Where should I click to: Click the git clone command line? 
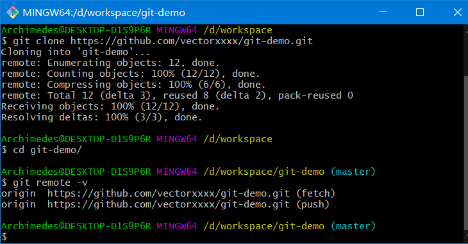tap(157, 41)
